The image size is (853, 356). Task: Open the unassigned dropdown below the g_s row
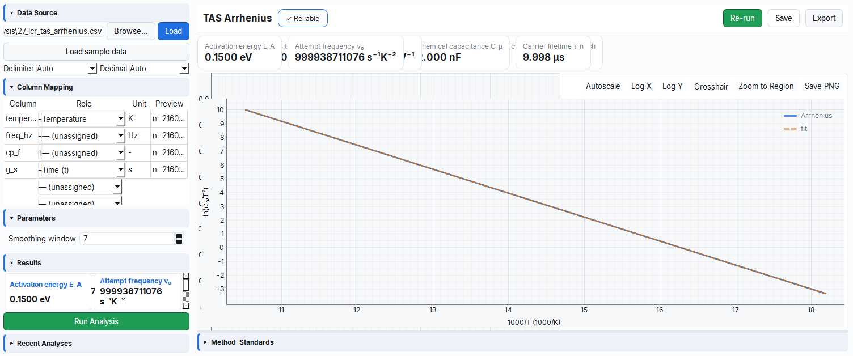pos(80,187)
